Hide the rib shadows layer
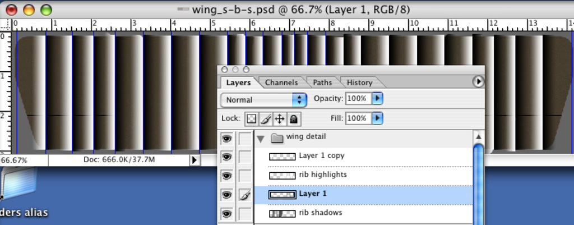Screen dimensions: 574x225 click(x=226, y=214)
